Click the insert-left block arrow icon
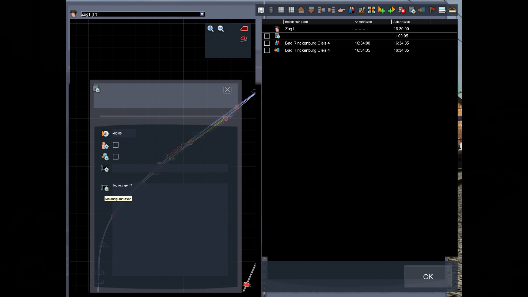 pos(321,10)
